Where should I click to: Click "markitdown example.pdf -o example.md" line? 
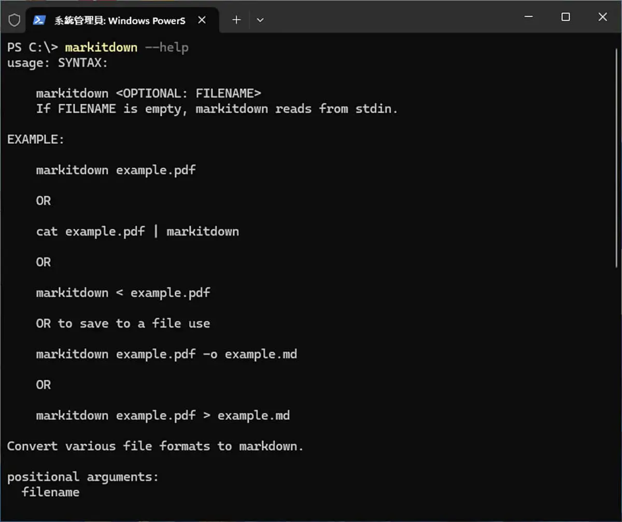(x=167, y=354)
